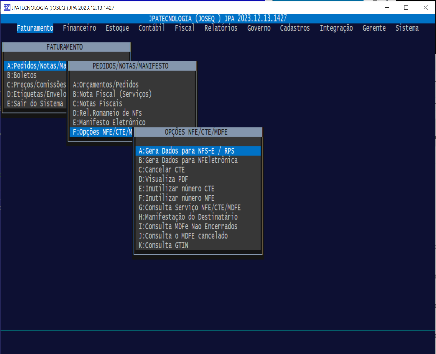This screenshot has width=436, height=354.
Task: Open the Estoque menu
Action: click(117, 28)
